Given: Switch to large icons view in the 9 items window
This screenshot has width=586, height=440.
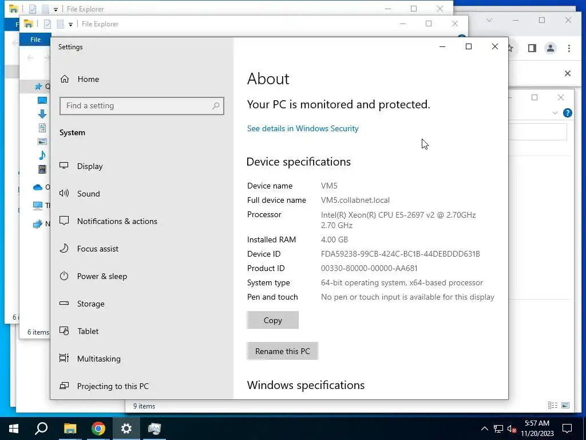Looking at the screenshot, I should [565, 405].
